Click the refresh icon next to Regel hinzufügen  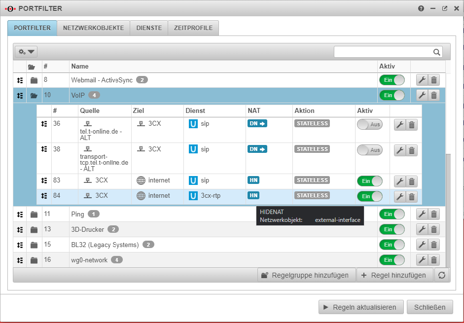point(442,275)
